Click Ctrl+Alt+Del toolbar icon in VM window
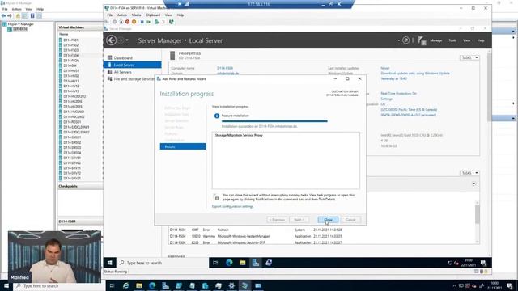Image resolution: width=518 pixels, height=291 pixels. pyautogui.click(x=107, y=22)
